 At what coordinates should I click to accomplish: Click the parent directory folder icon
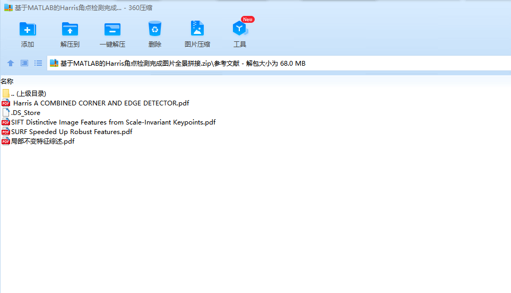[x=6, y=93]
